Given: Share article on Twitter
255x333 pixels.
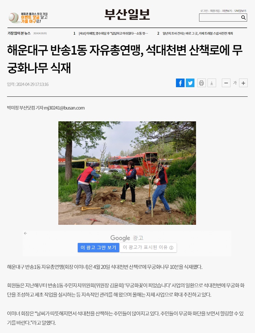Looking at the screenshot, I should (190, 83).
